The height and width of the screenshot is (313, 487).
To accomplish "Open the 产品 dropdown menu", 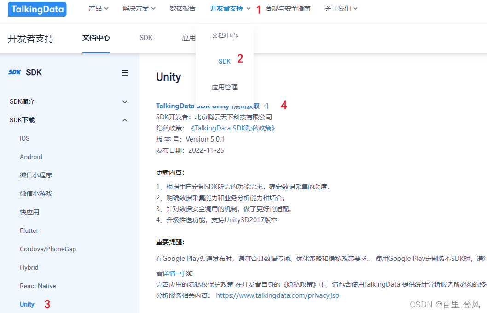I will 98,8.
